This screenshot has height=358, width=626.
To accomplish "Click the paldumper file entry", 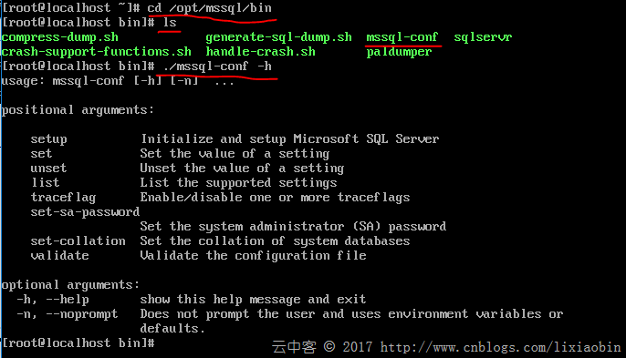I will [x=399, y=52].
